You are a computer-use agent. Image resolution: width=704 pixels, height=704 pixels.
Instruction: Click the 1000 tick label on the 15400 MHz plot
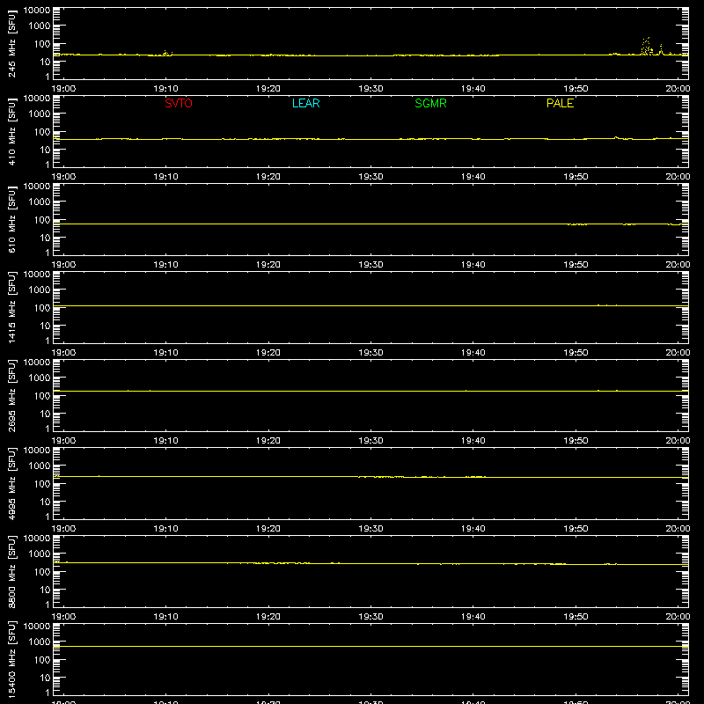(40, 642)
